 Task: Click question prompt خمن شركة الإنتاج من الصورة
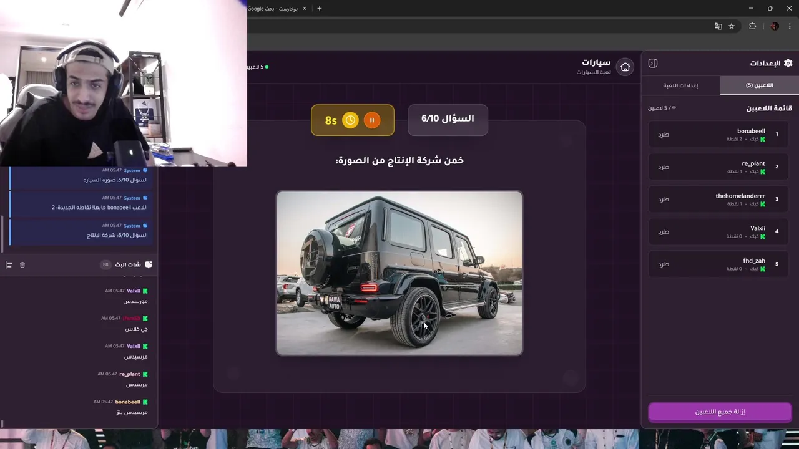[399, 161]
